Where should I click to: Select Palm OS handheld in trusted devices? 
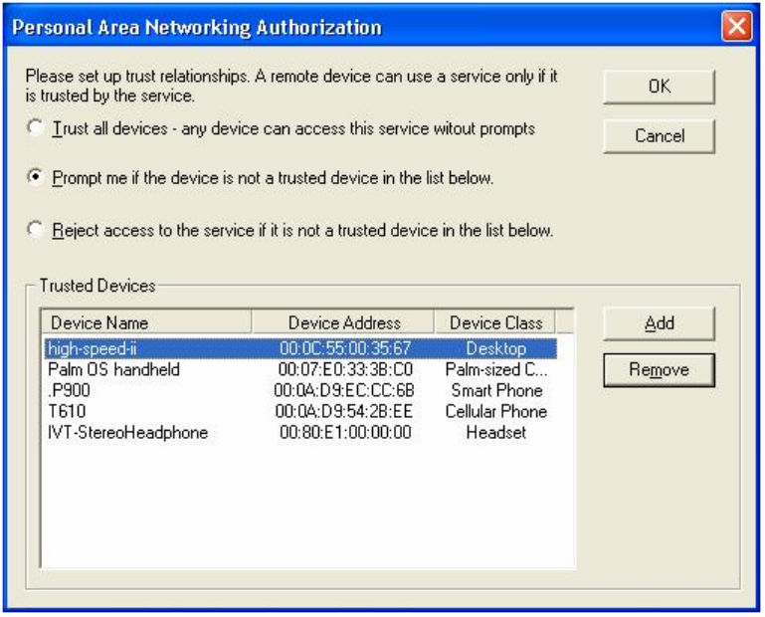(x=113, y=370)
